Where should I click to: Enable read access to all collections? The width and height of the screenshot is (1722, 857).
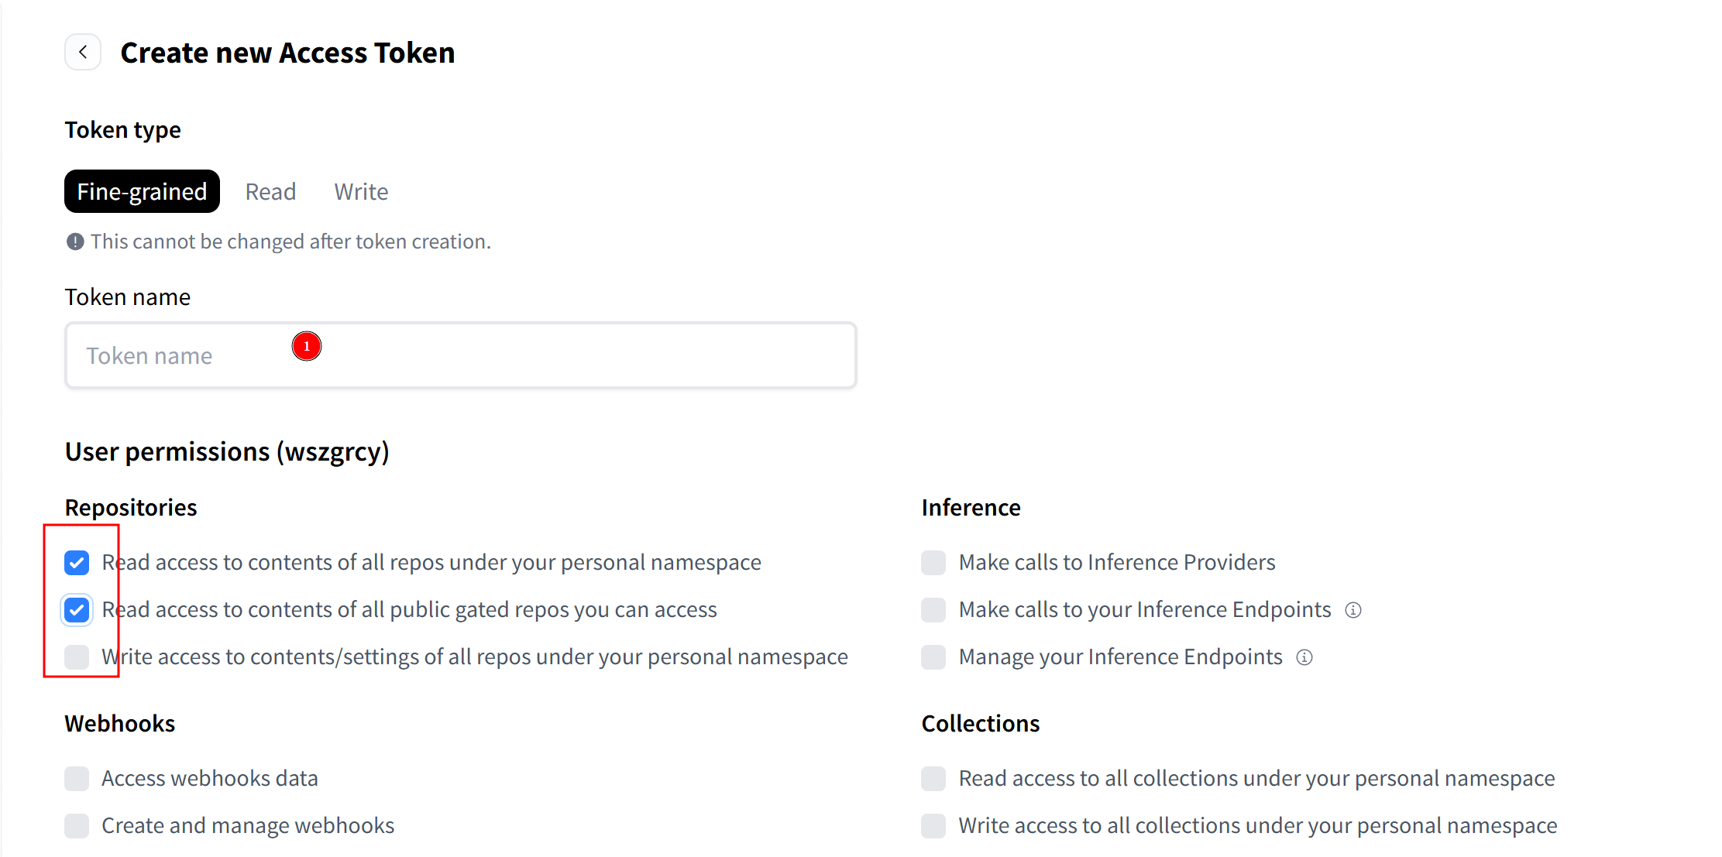(x=933, y=779)
